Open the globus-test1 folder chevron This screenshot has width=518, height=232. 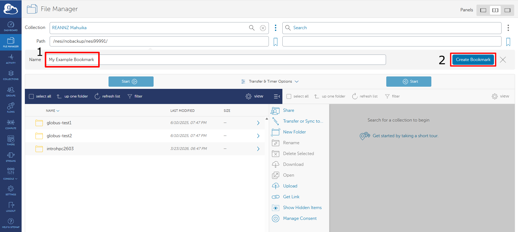258,123
